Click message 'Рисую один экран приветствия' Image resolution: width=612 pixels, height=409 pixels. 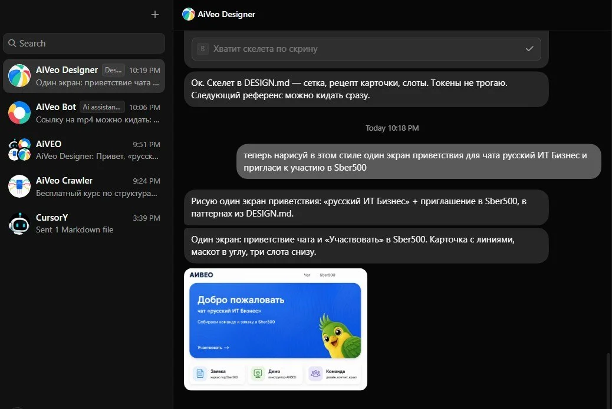(x=366, y=208)
